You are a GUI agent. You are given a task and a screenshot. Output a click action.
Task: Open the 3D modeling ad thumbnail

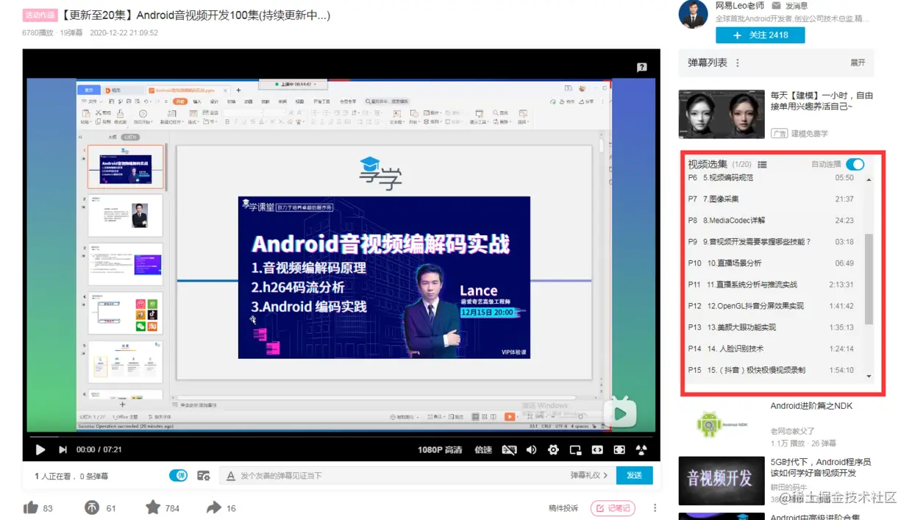tap(722, 114)
